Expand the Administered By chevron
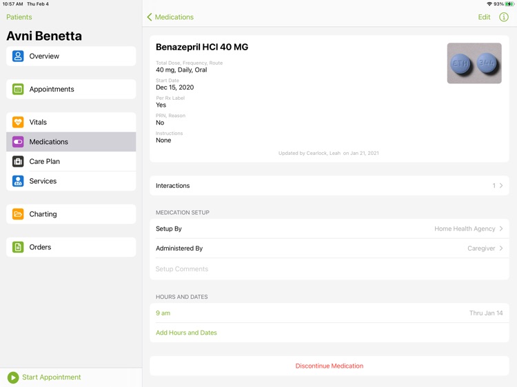Viewport: 517px width, 387px height. tap(501, 249)
